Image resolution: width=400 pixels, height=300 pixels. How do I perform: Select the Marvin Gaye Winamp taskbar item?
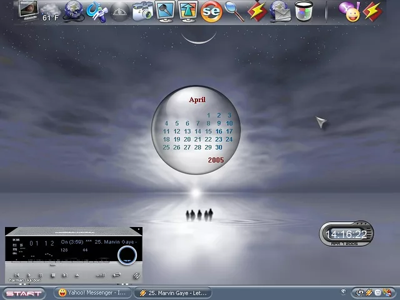pos(173,292)
